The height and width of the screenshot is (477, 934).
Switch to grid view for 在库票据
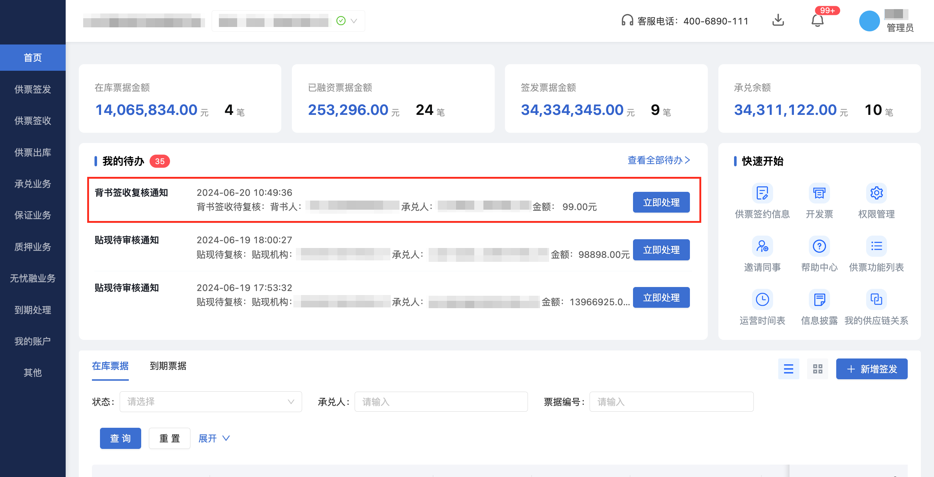click(817, 369)
